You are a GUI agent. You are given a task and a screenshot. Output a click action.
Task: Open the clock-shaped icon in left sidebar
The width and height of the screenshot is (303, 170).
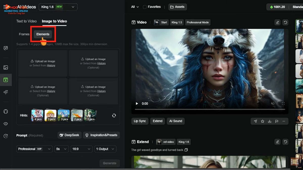[6, 136]
